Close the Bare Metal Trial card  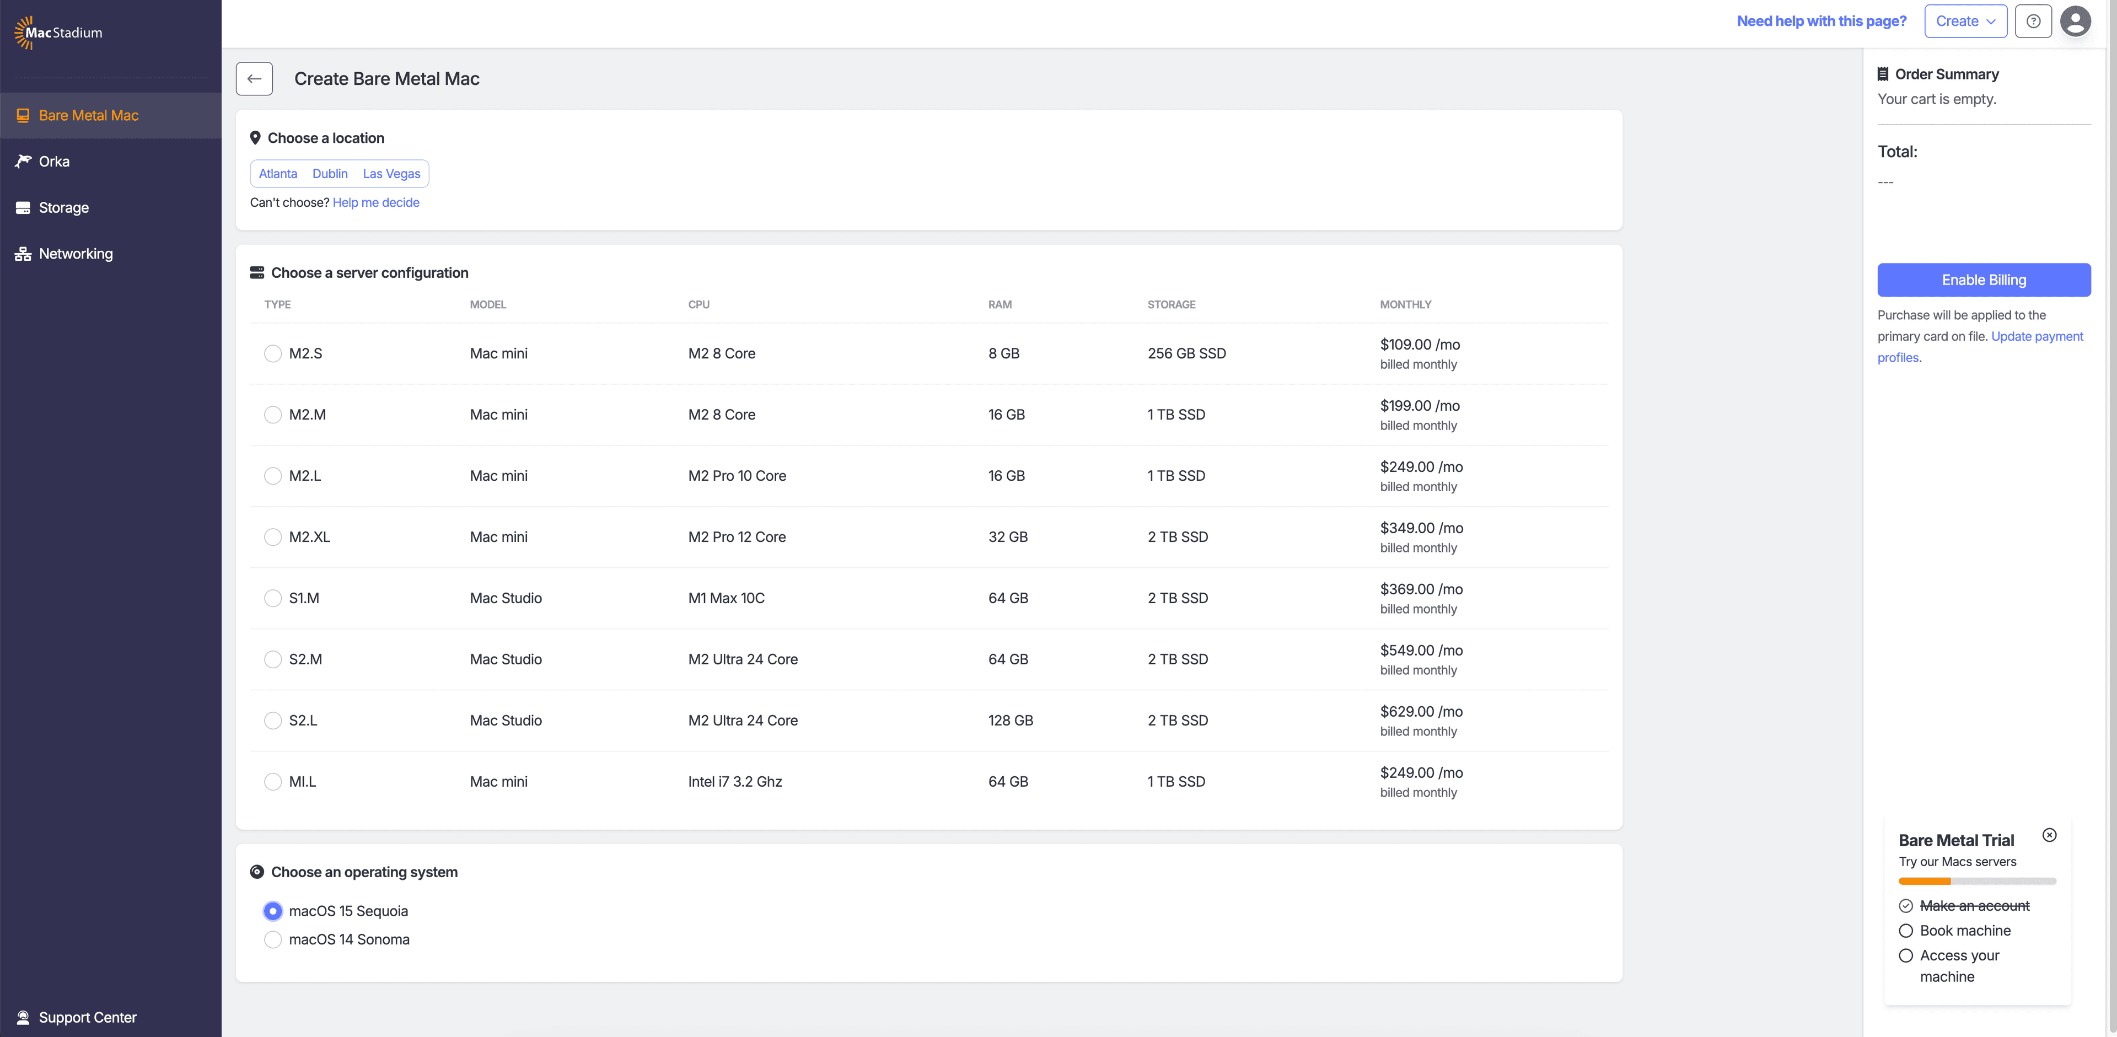click(x=2049, y=835)
